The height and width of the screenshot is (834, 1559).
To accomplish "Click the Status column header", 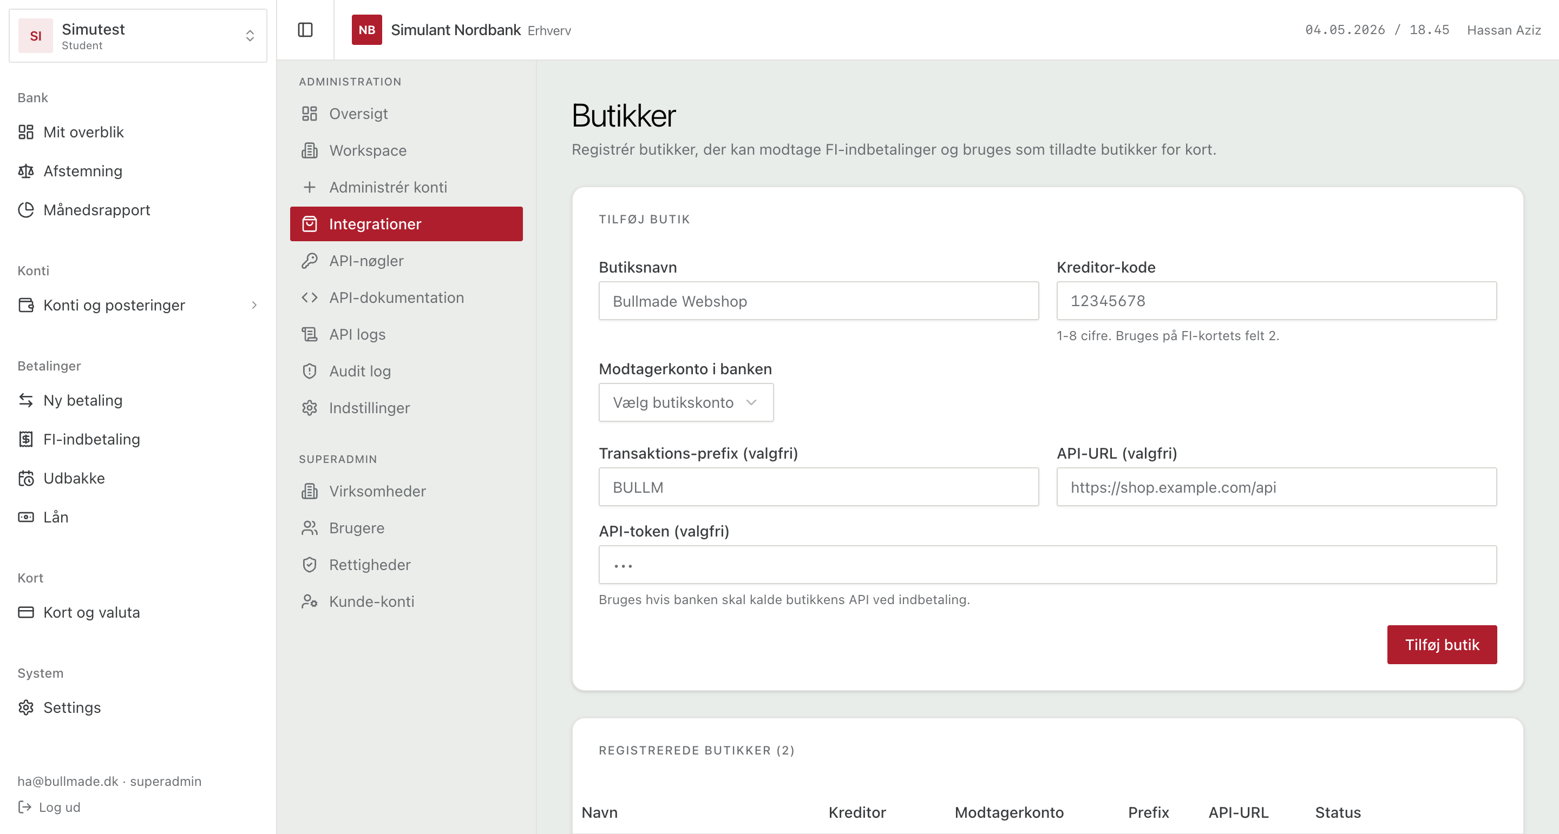I will tap(1338, 812).
